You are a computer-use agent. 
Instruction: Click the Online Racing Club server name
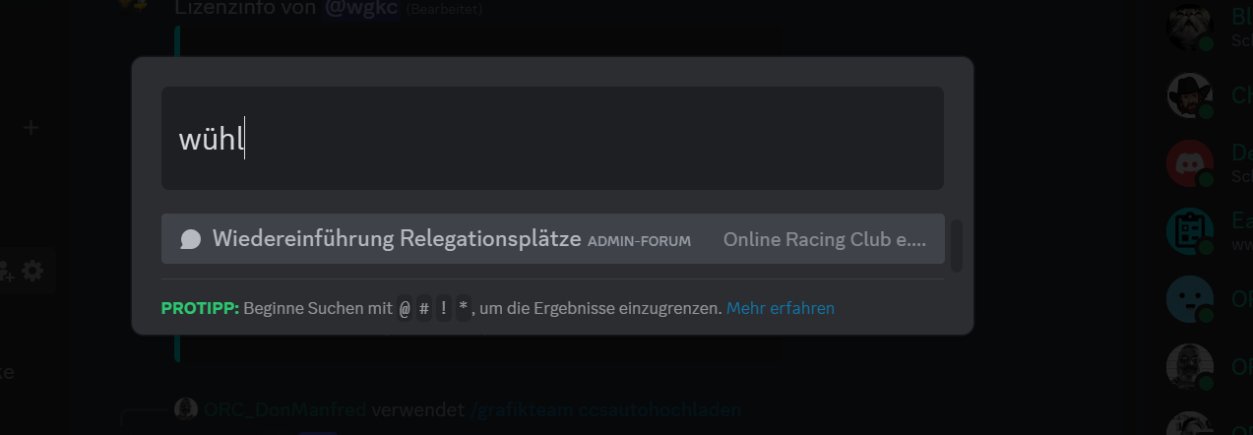point(825,239)
